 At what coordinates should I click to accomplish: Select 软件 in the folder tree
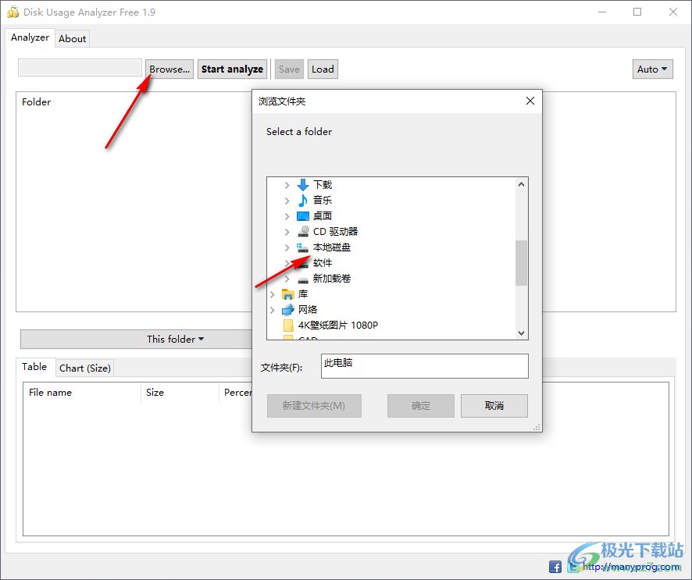pyautogui.click(x=323, y=263)
